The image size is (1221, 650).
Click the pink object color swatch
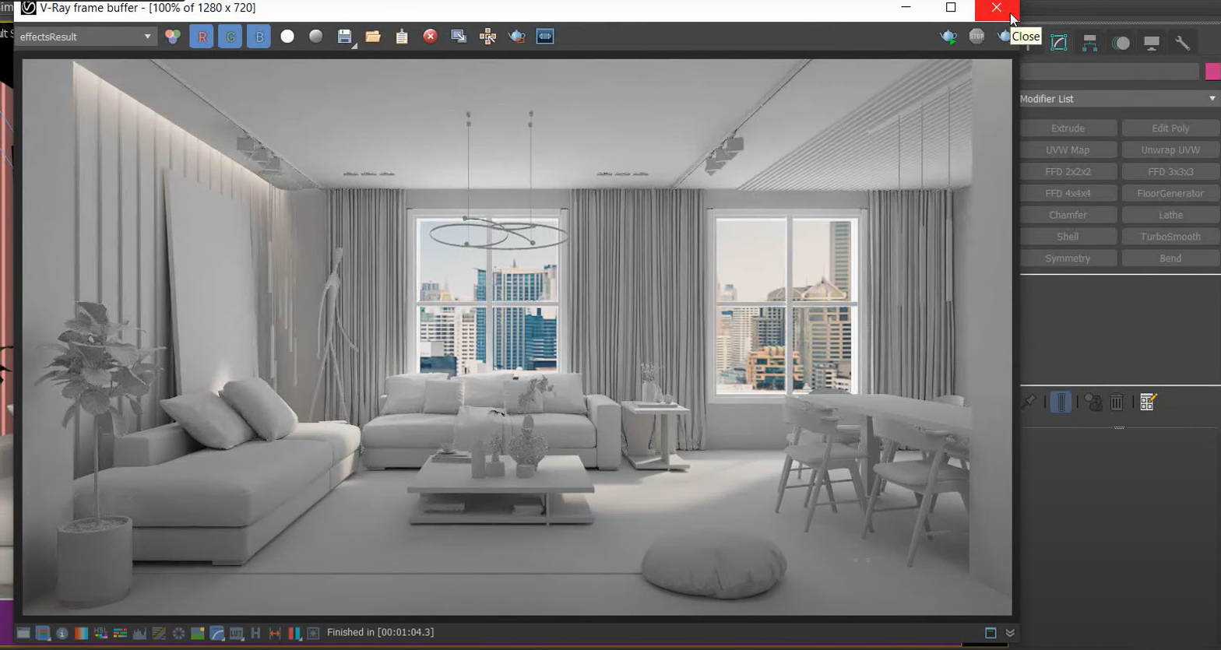pos(1212,72)
